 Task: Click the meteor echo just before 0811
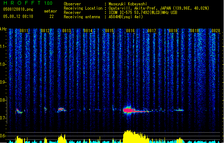click(19, 111)
